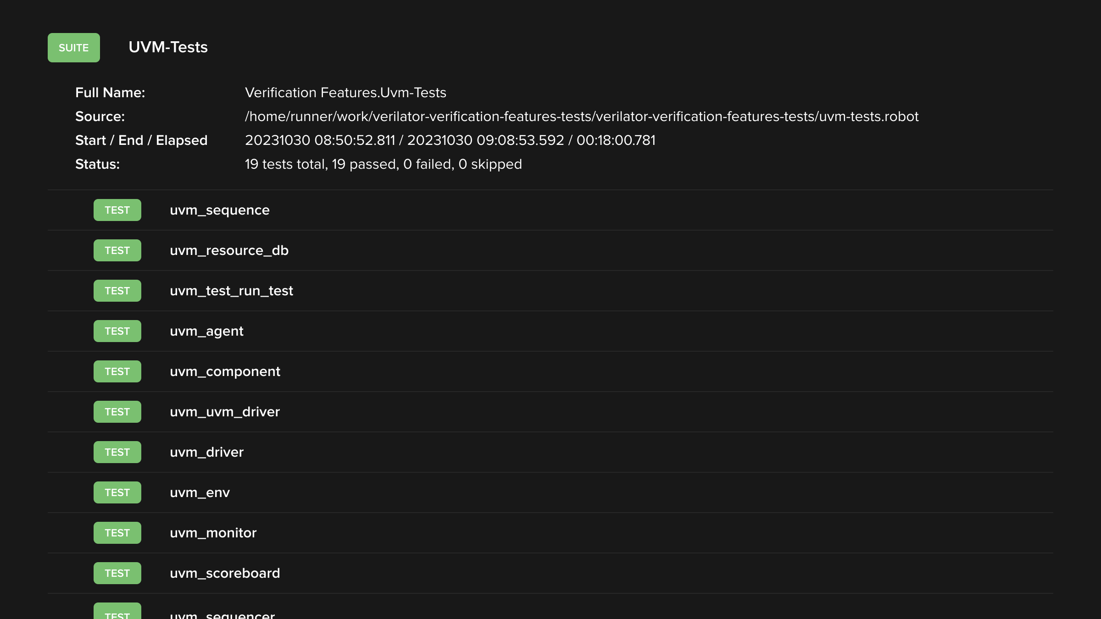Select the uvm_agent test name

[206, 331]
